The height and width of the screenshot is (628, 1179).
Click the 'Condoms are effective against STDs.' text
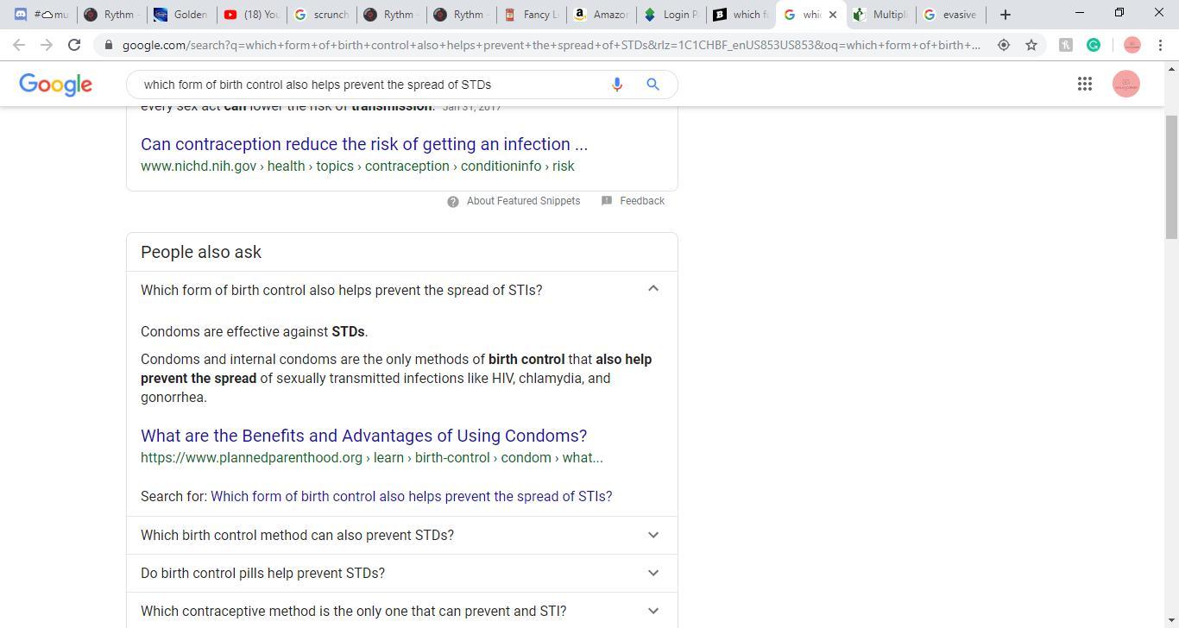click(x=255, y=332)
